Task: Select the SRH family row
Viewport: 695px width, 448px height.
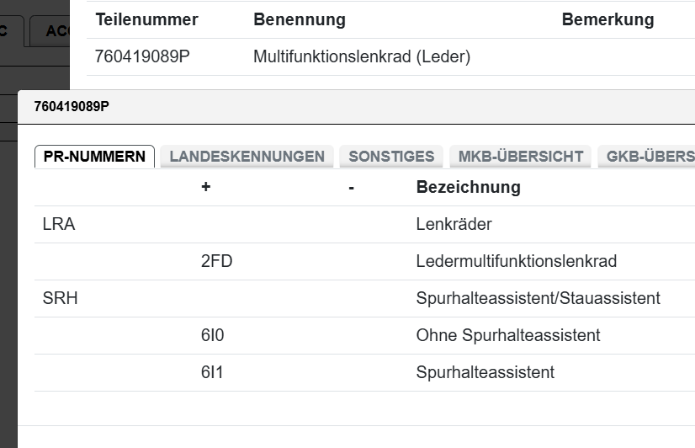Action: click(60, 298)
